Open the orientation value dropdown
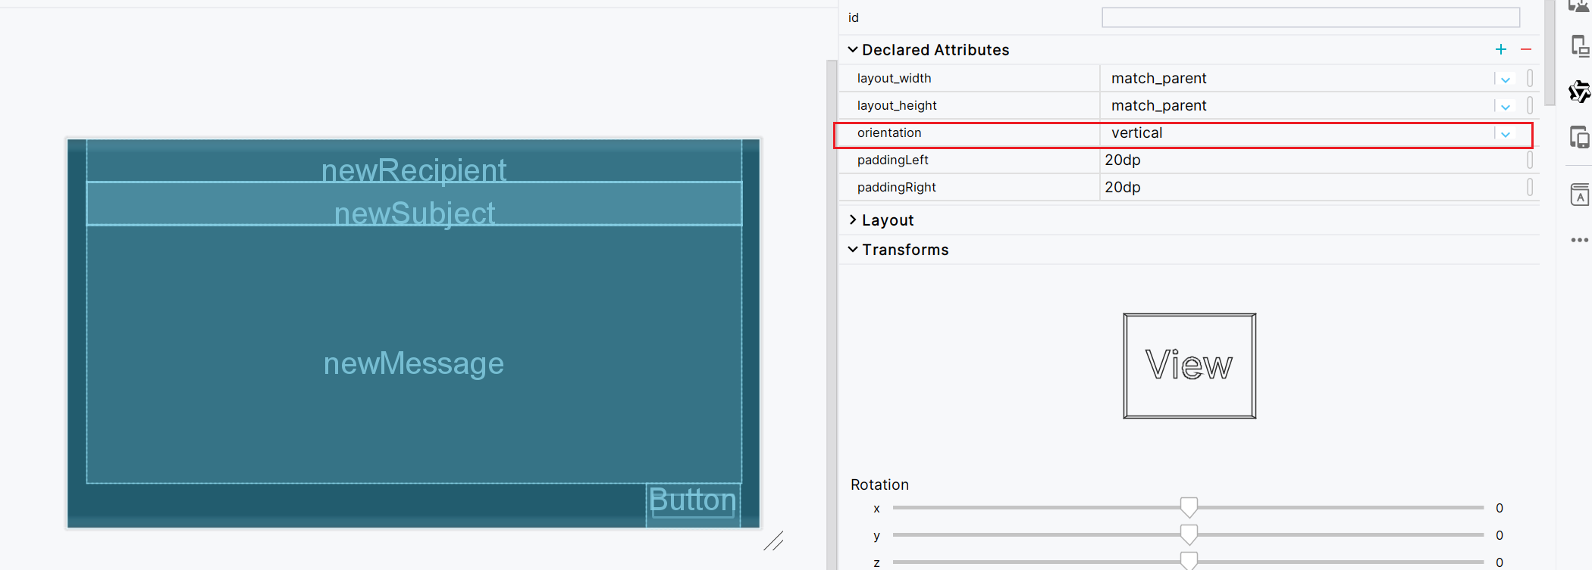Screen dimensions: 1592x570 (1506, 134)
